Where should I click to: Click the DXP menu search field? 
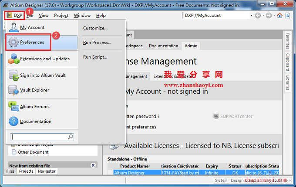point(42,137)
